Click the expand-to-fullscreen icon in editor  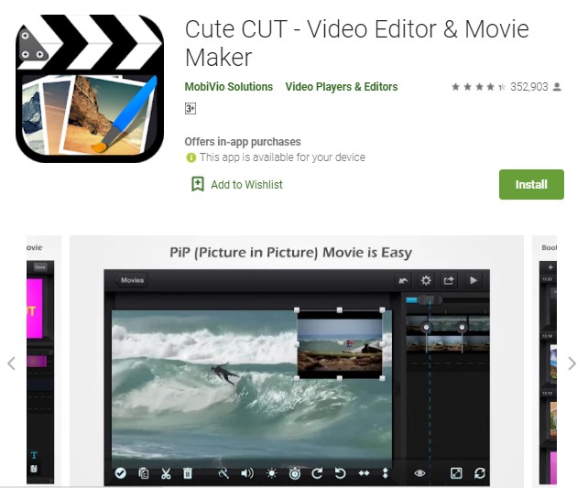[456, 473]
